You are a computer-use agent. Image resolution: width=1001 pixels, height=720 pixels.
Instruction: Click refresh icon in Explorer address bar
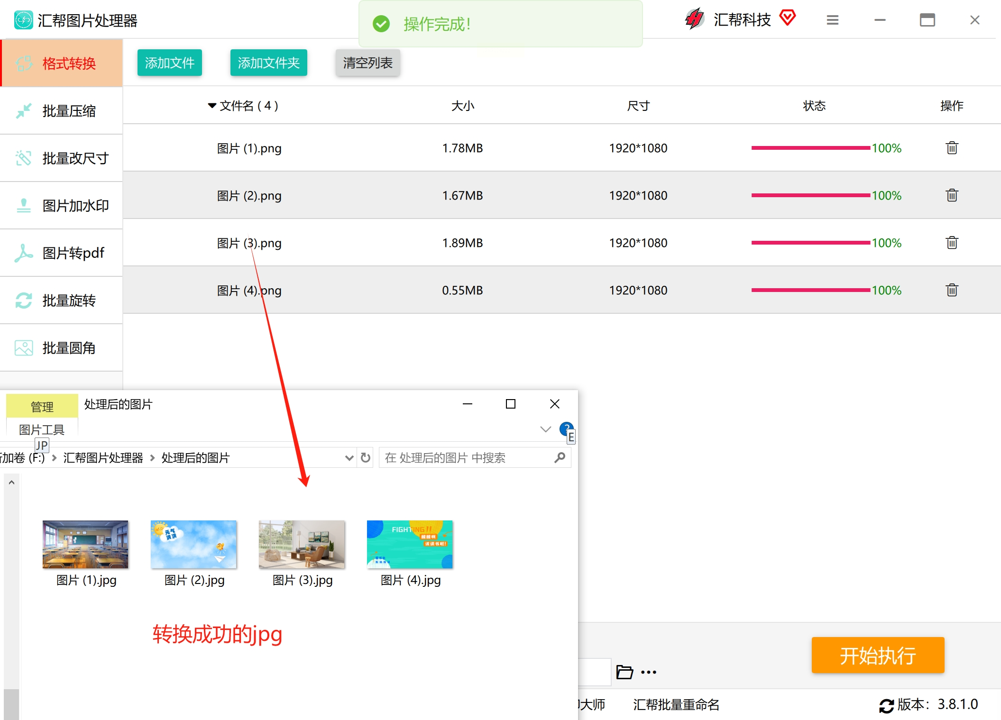click(x=365, y=457)
